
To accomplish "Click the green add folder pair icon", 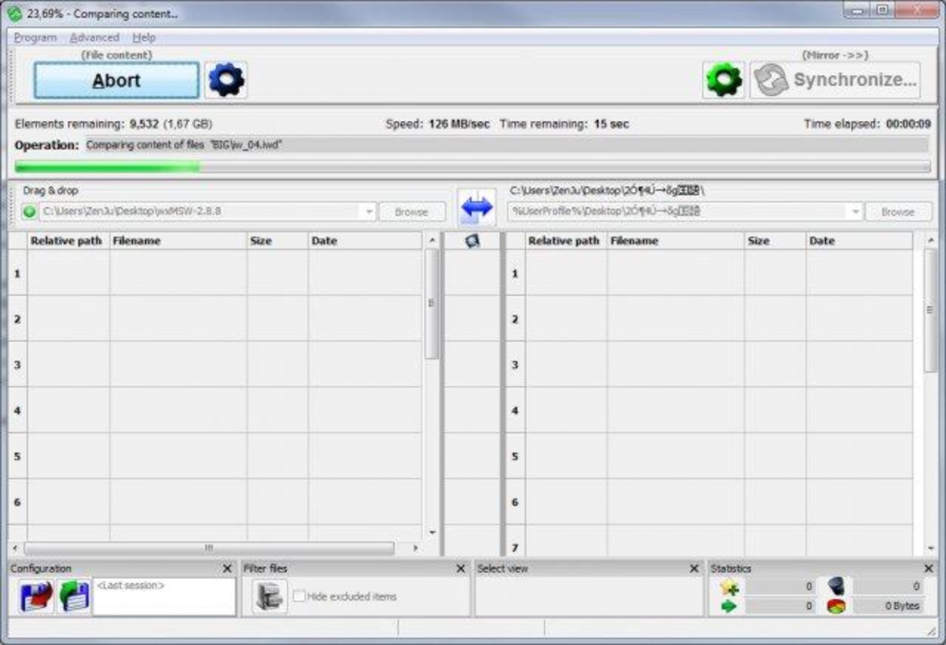I will (30, 212).
